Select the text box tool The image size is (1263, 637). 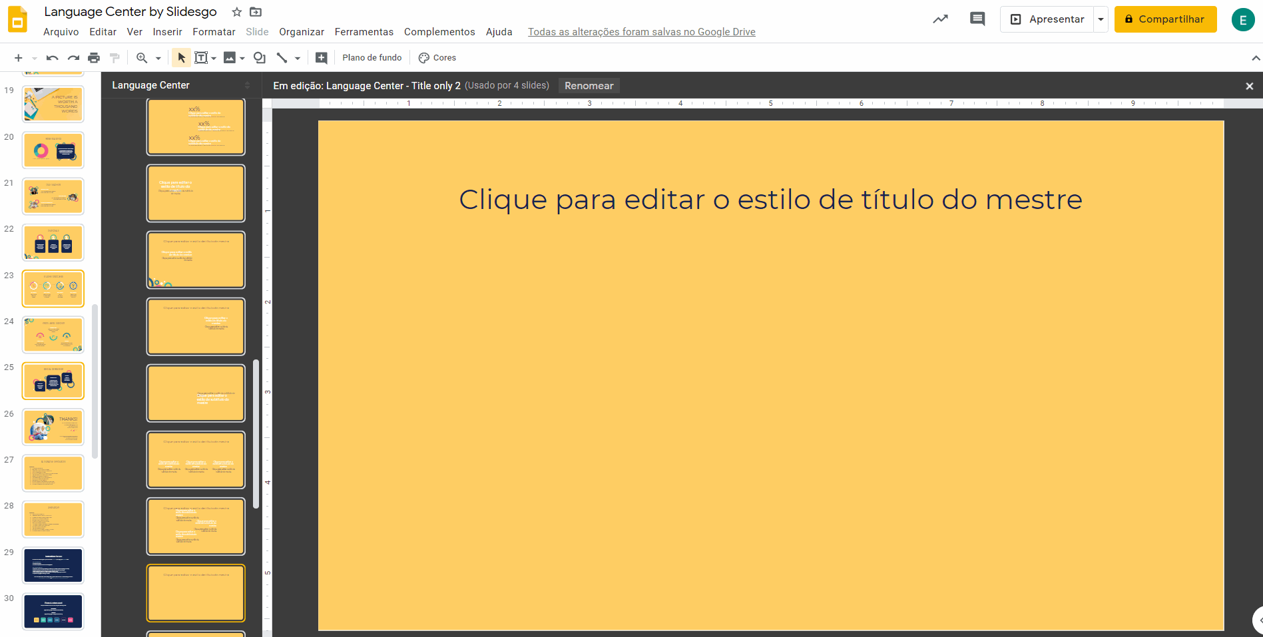click(x=201, y=58)
